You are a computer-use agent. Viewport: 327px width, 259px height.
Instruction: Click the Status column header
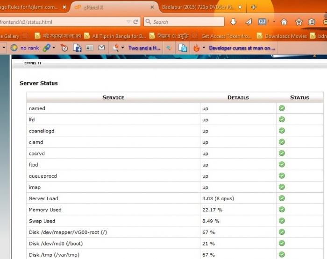click(300, 98)
